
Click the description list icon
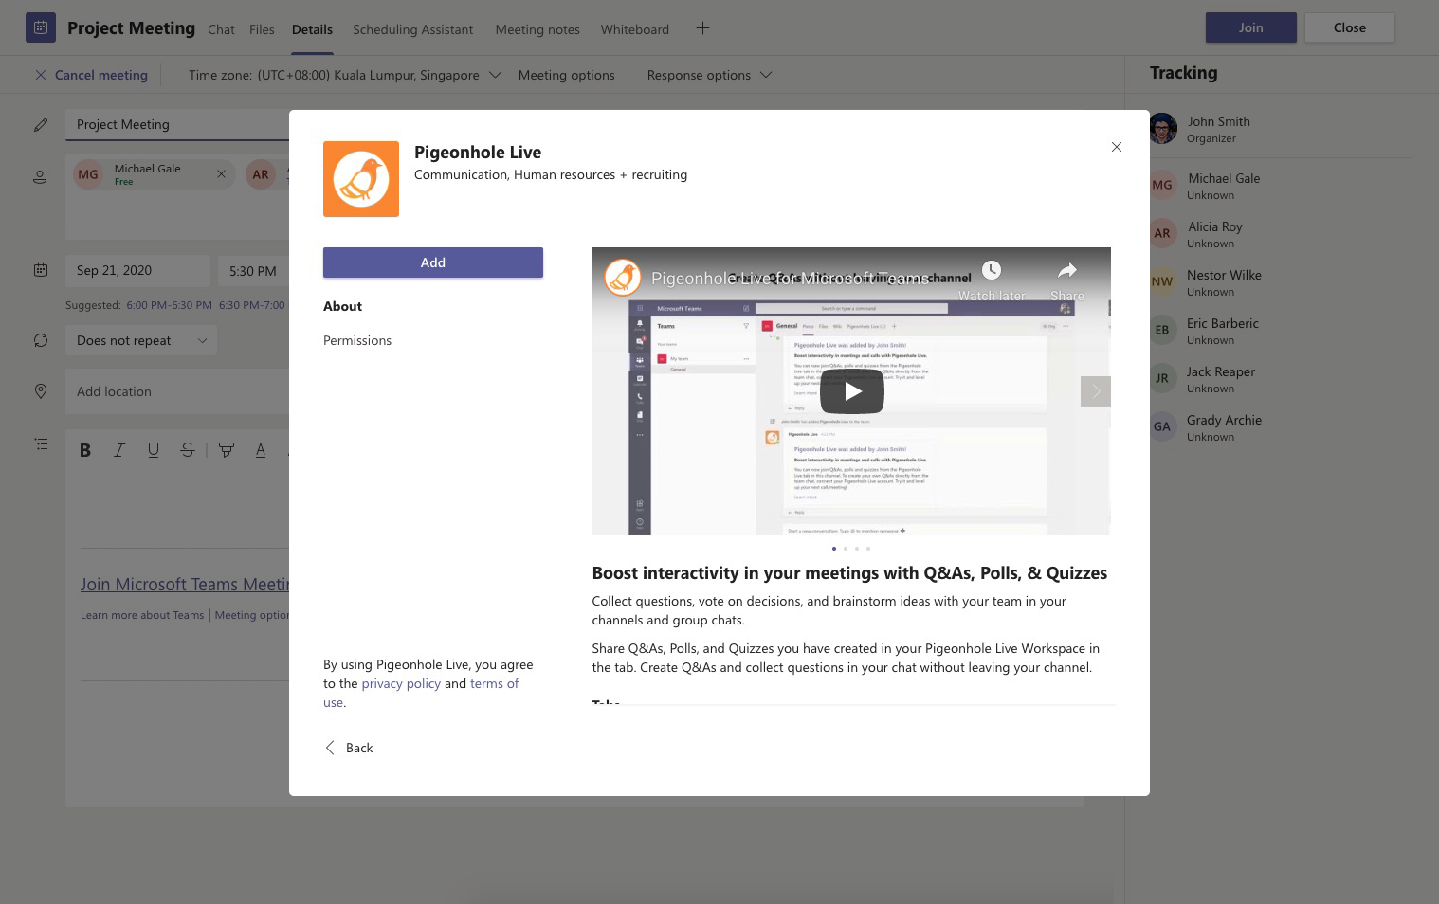(41, 443)
